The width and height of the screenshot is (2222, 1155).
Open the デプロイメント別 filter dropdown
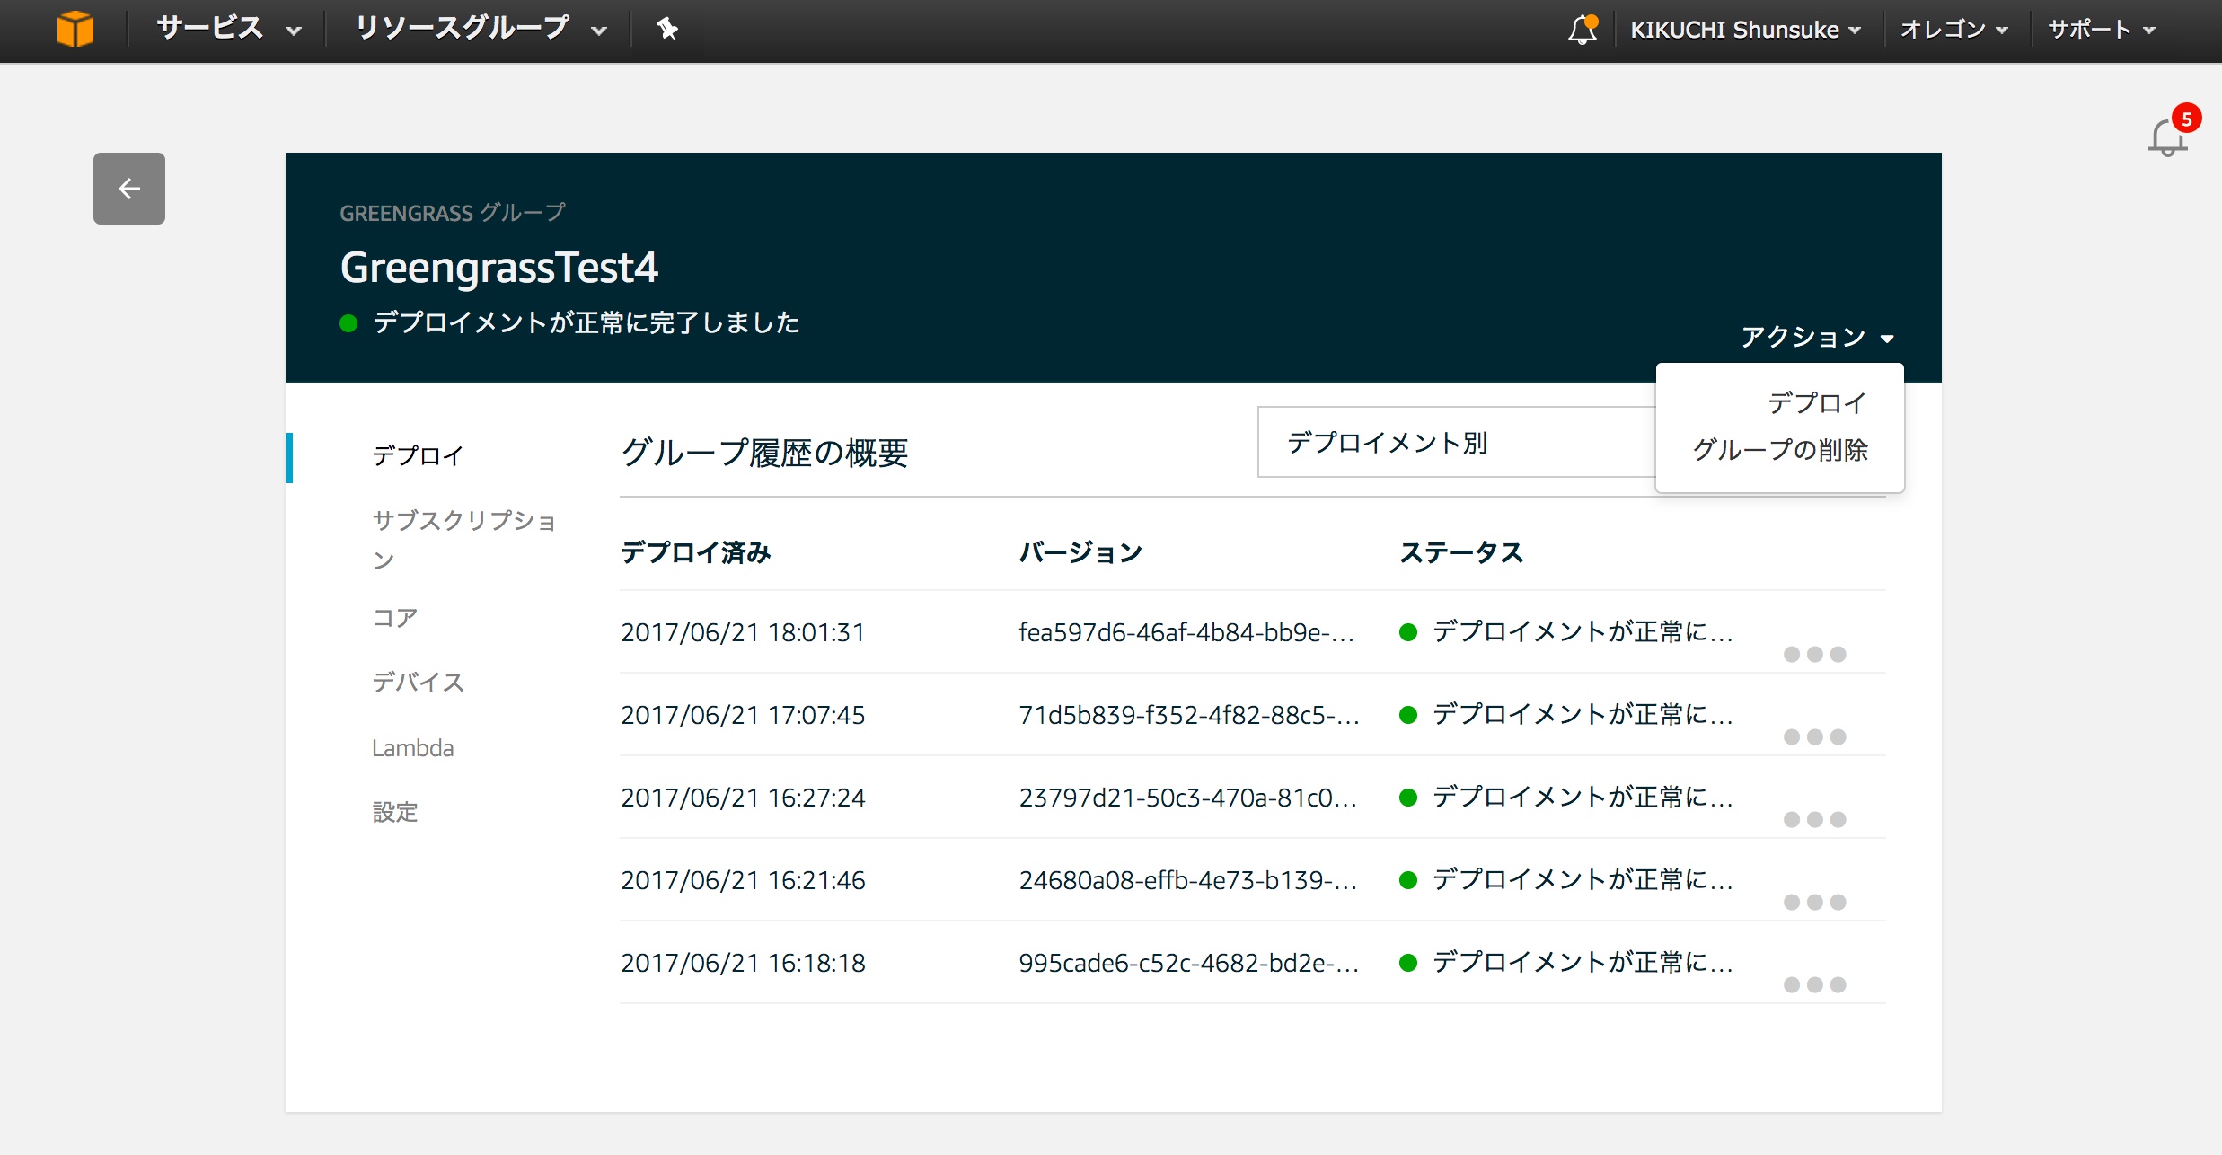point(1456,442)
